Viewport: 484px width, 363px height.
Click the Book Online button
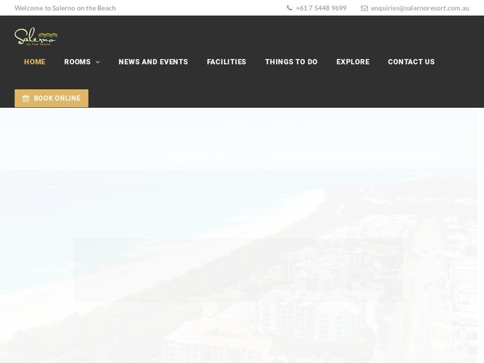click(x=52, y=98)
